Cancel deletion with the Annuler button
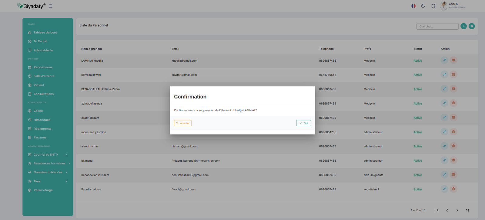Screen dimensions: 485x220 point(182,123)
